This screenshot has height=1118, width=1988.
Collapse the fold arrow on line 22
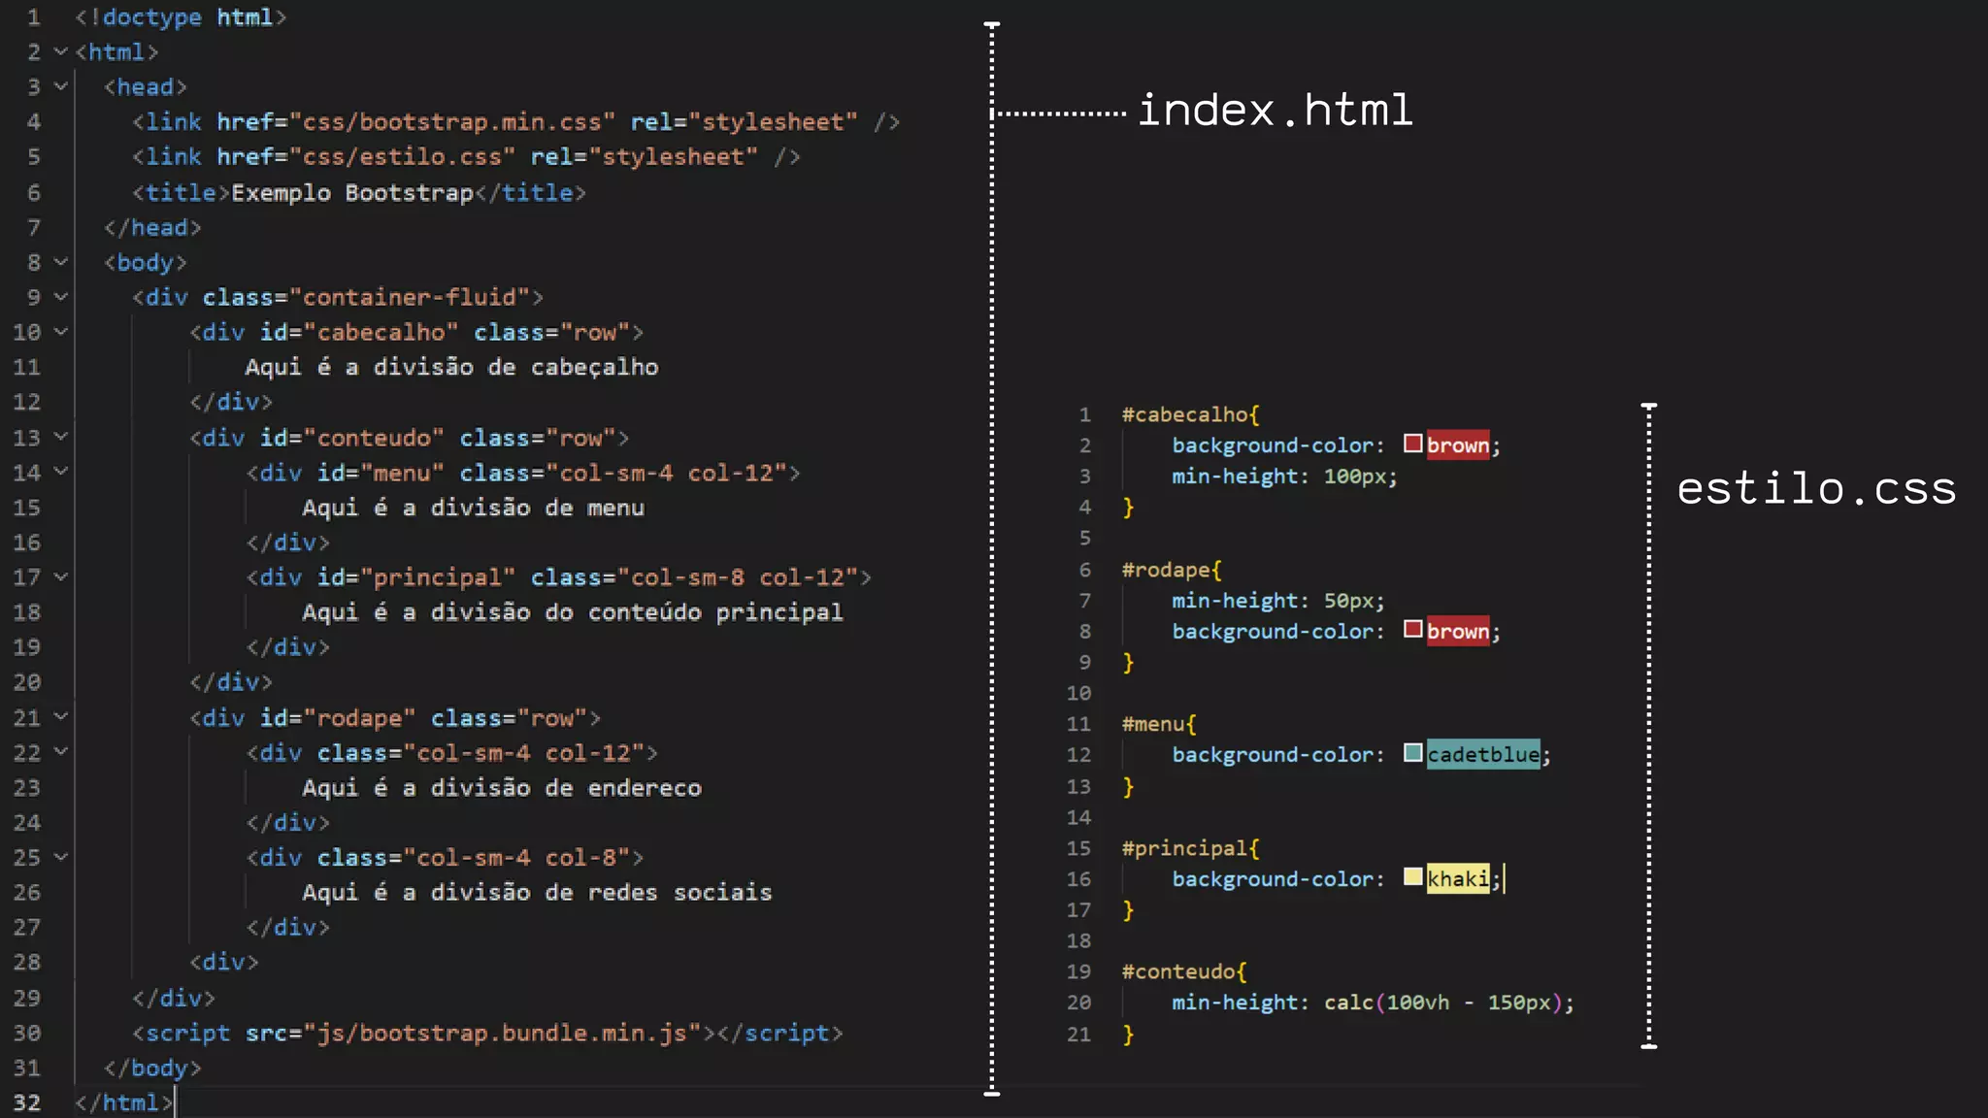(x=60, y=752)
